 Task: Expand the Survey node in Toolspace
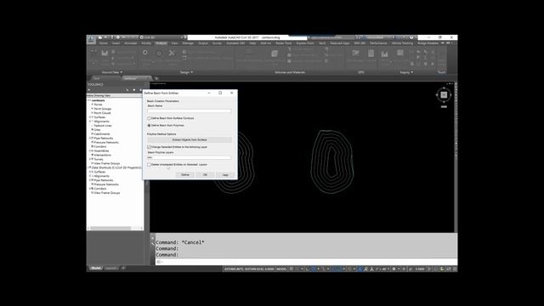90,159
